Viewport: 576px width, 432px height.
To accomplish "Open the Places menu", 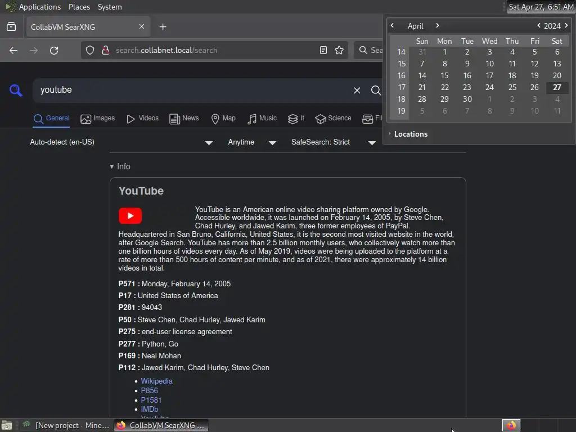I will pyautogui.click(x=79, y=7).
